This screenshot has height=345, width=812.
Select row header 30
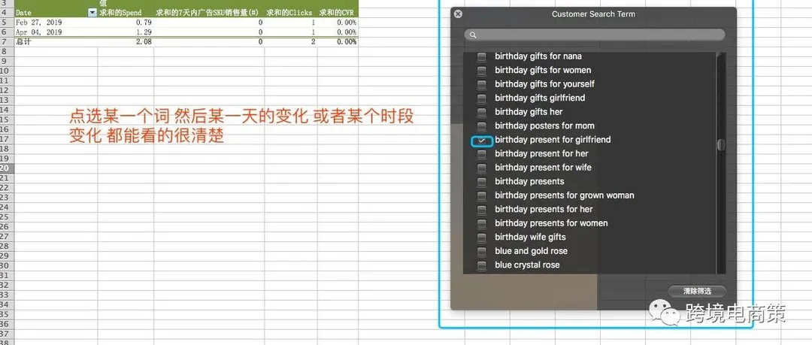tap(6, 266)
